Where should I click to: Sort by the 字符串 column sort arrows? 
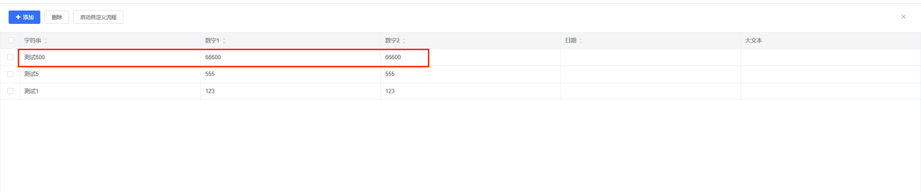coord(46,41)
